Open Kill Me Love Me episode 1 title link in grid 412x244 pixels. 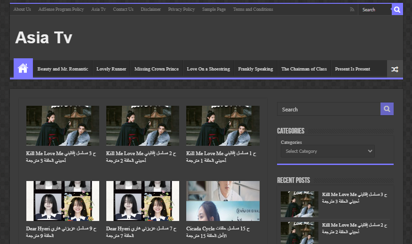pyautogui.click(x=221, y=157)
